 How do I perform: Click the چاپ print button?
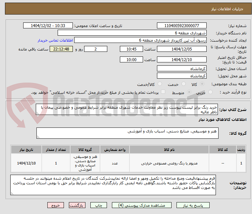[x=99, y=205]
